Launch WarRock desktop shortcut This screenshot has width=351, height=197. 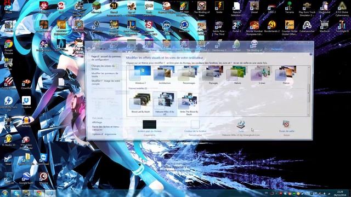click(x=324, y=26)
